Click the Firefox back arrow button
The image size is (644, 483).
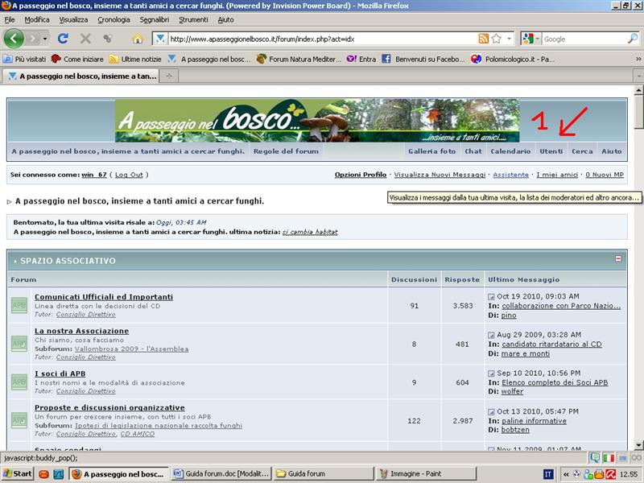coord(14,39)
